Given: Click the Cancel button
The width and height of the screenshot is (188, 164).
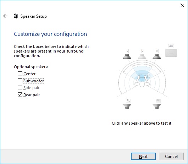Looking at the screenshot, I should point(171,156).
